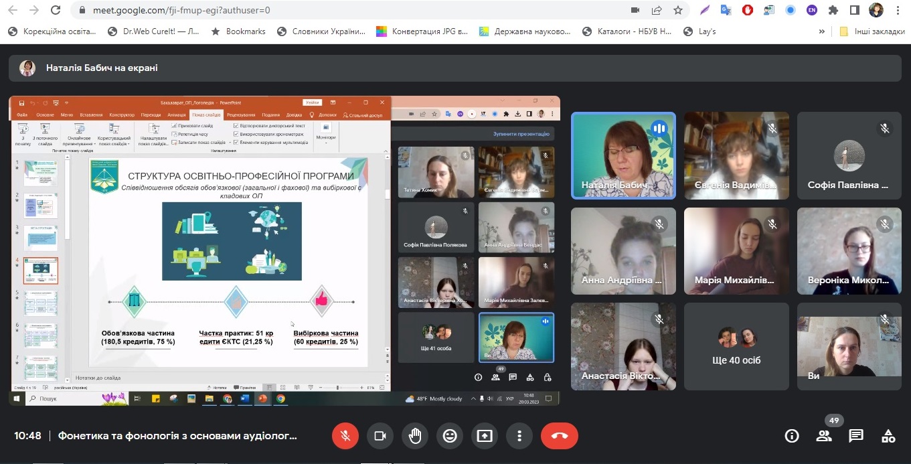Open the chat with everyone panel
Viewport: 911px width, 464px height.
coord(856,436)
